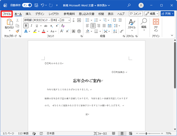Click the 共有 button
177x136 pixels.
[167, 14]
